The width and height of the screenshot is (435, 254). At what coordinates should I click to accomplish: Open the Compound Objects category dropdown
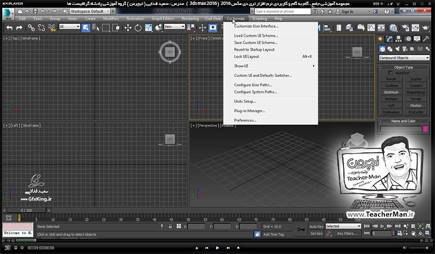click(404, 58)
